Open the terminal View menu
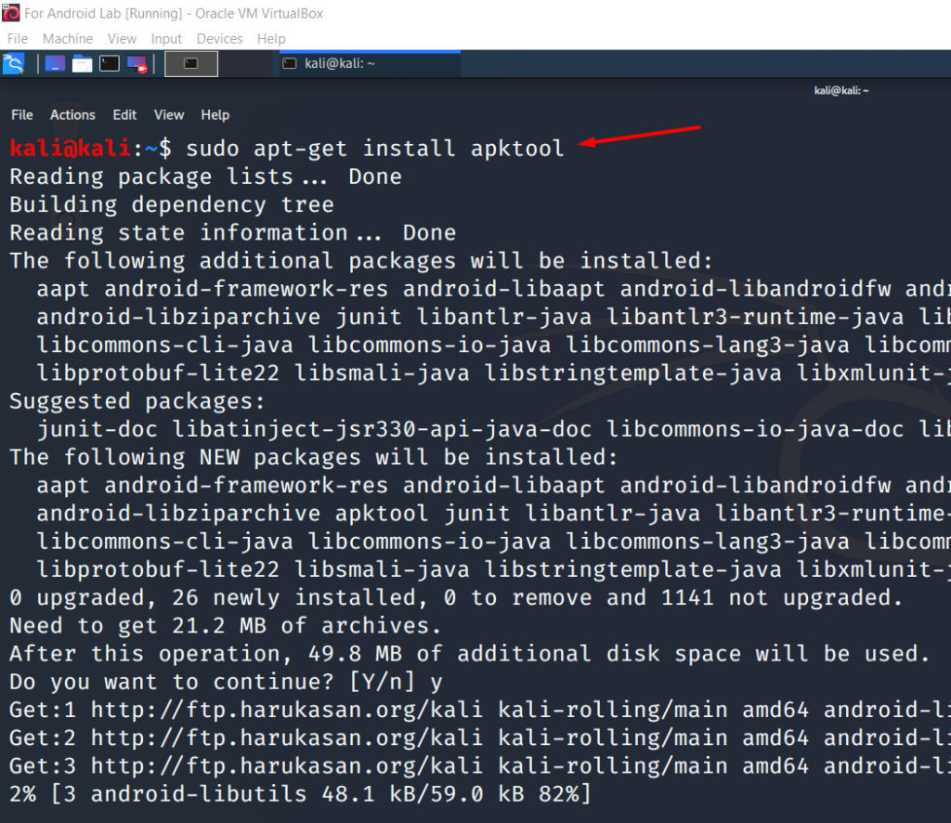The width and height of the screenshot is (951, 823). pos(169,114)
